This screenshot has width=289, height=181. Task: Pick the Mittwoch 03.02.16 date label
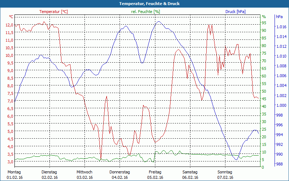(x=85, y=175)
